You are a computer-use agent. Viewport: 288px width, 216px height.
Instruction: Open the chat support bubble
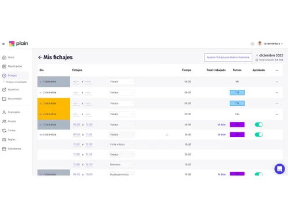point(279,169)
